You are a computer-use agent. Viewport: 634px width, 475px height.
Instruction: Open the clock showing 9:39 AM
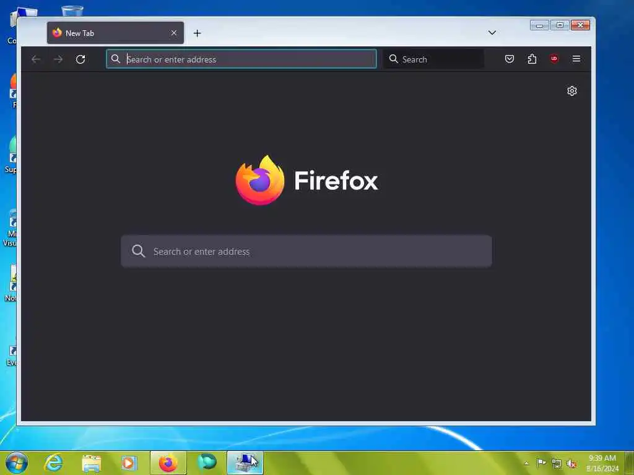pos(602,463)
